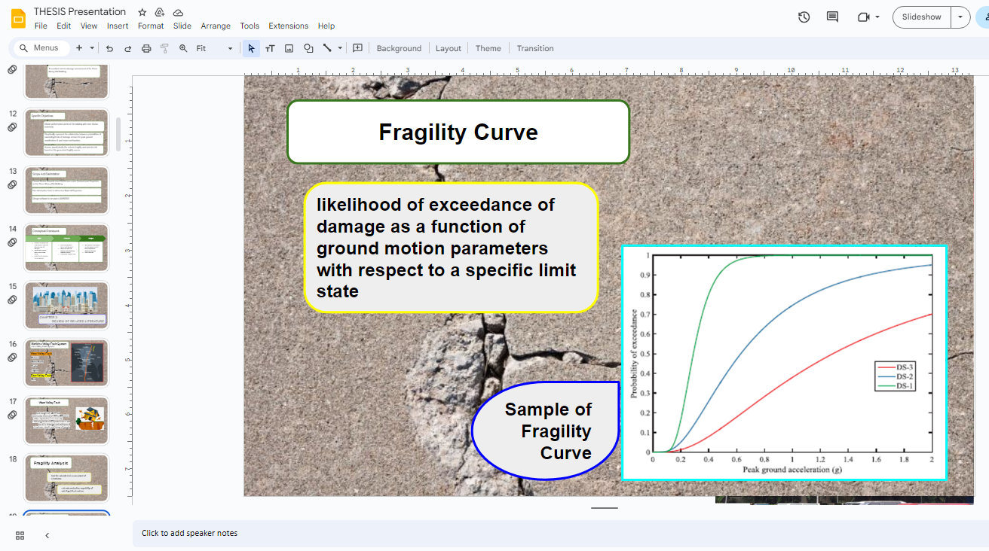Screen dimensions: 989x551
Task: Click the Transition button
Action: 535,48
